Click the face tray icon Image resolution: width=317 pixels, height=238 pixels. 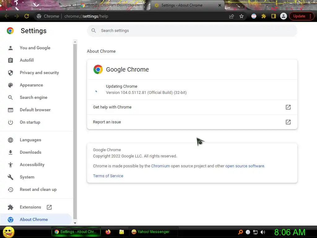point(248,232)
